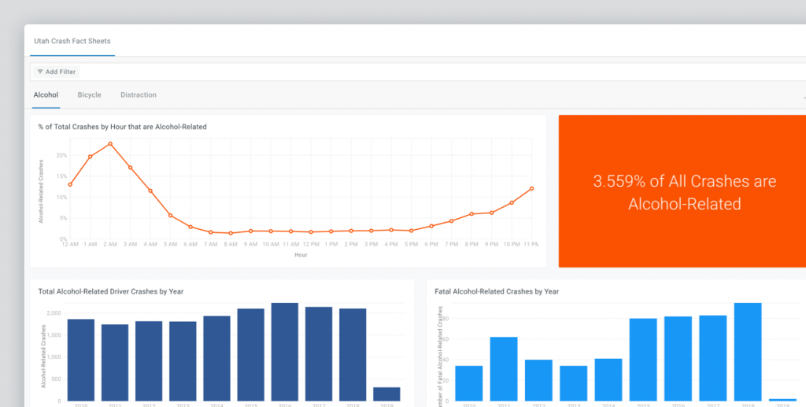Select the 8 PM data point on line chart

(x=471, y=214)
